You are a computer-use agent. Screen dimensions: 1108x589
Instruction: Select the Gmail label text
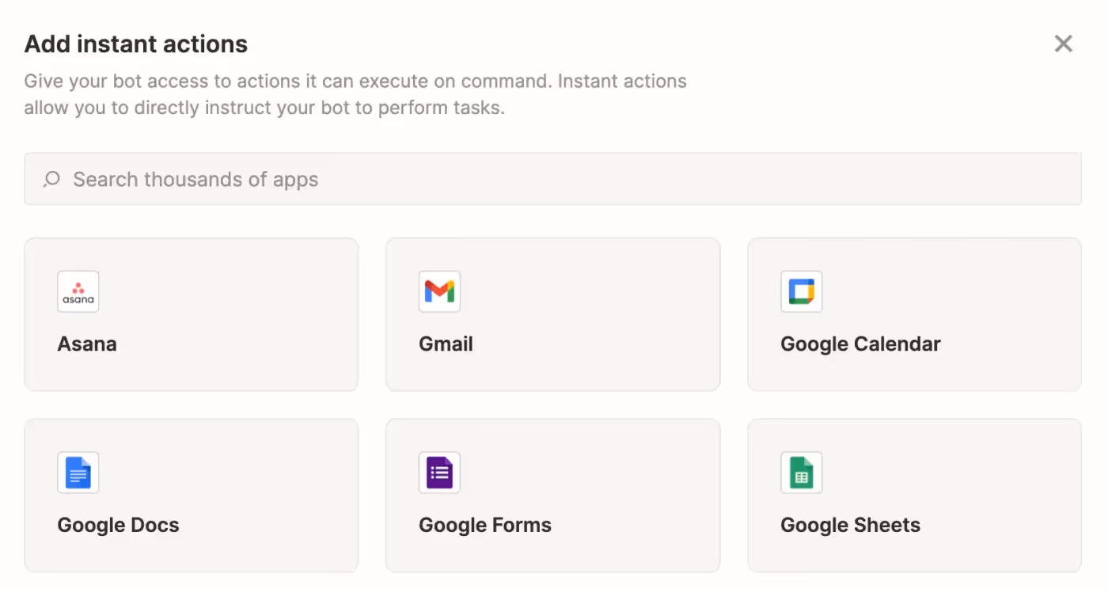(446, 344)
